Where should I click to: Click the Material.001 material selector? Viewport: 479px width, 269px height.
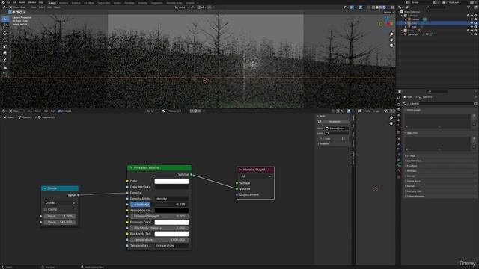point(174,111)
